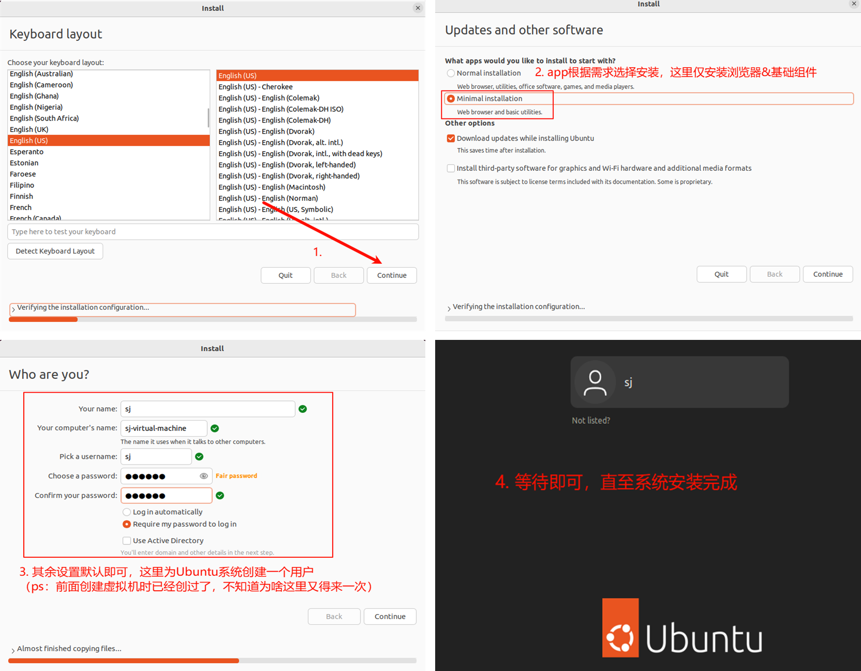Select English (Ghana) layout

coord(109,96)
